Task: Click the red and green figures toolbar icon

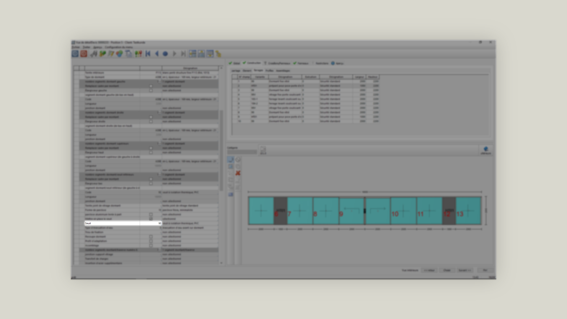Action: (138, 53)
